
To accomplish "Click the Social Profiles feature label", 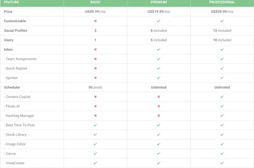I will [15, 30].
